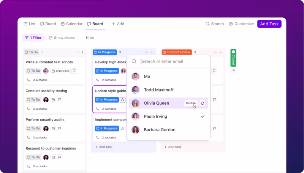Image resolution: width=304 pixels, height=173 pixels.
Task: Open To Do column options menu
Action: pyautogui.click(x=77, y=52)
